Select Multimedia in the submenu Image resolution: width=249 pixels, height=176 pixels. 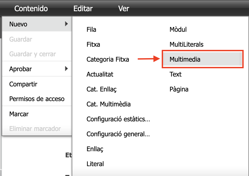click(x=185, y=59)
